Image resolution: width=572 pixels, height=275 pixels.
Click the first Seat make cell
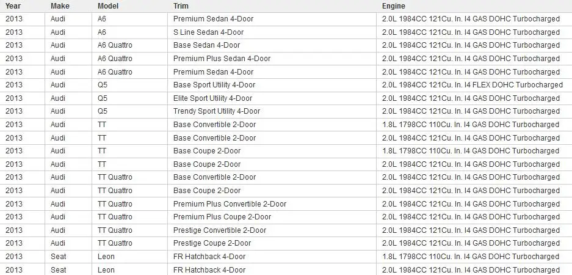[68, 257]
